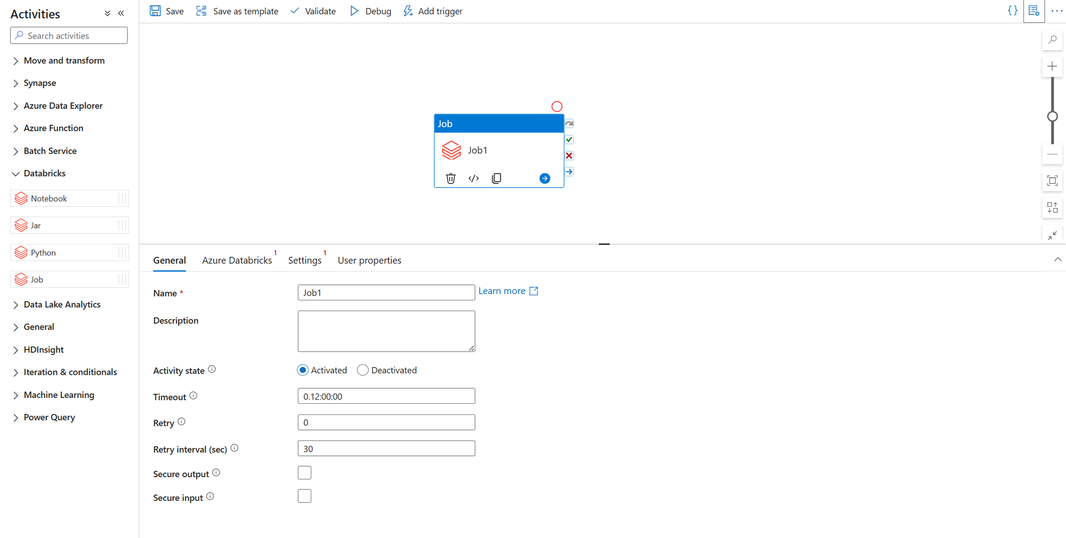Select the Notebook activity
This screenshot has height=538, width=1066.
69,199
